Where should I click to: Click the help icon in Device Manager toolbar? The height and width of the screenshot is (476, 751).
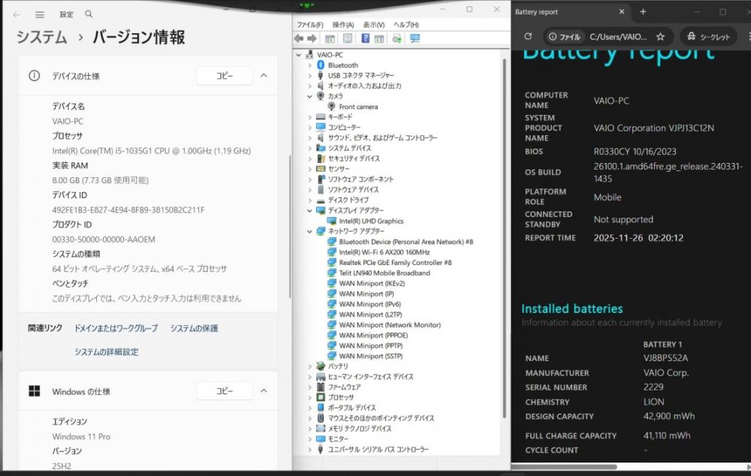(x=366, y=38)
